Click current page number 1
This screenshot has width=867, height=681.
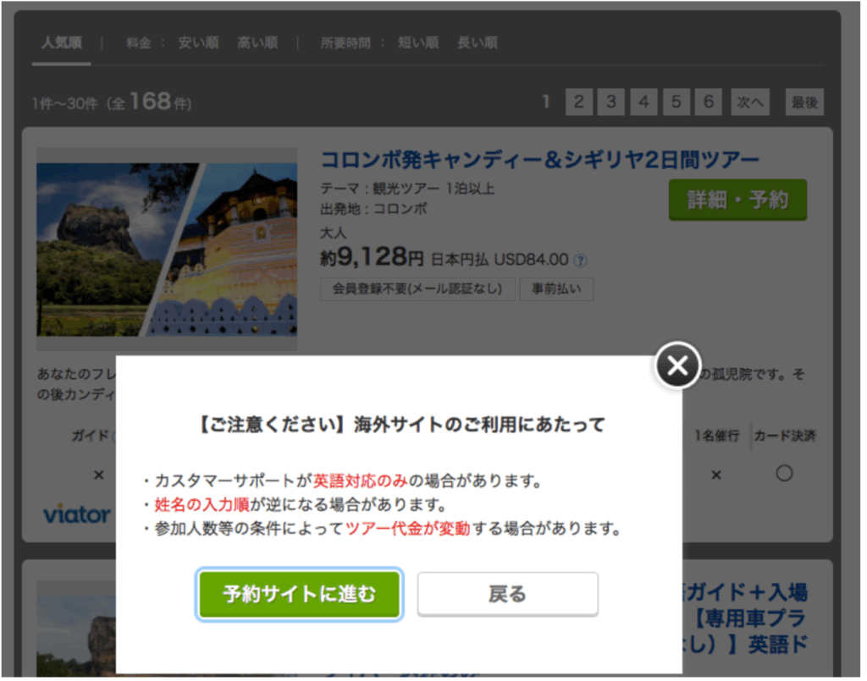(546, 102)
